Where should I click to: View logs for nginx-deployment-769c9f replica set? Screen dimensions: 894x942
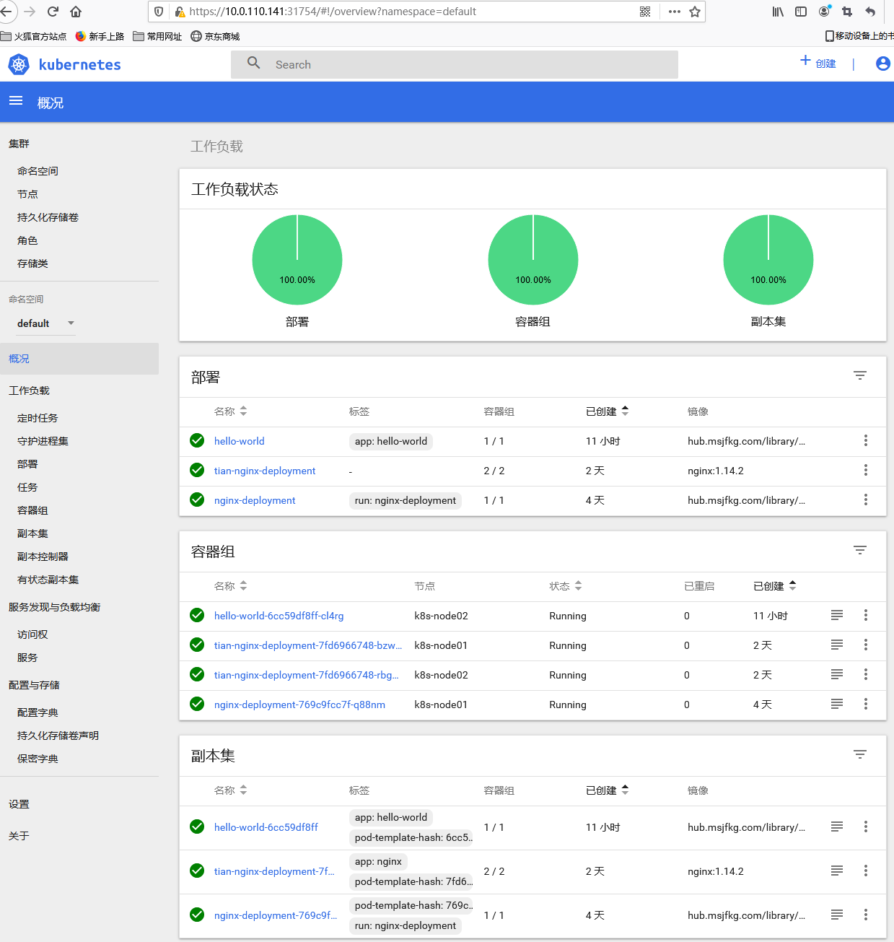(837, 915)
